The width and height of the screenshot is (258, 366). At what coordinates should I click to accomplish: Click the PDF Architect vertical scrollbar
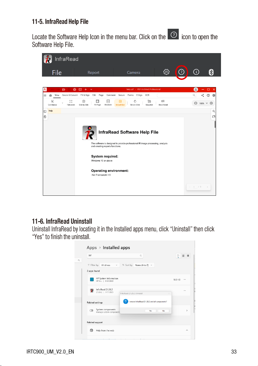coord(215,124)
